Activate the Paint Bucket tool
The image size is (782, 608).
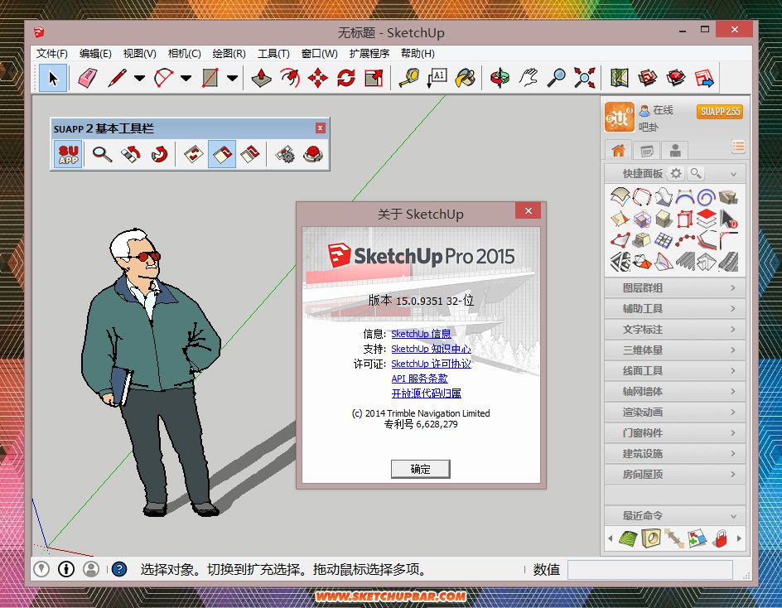click(466, 78)
